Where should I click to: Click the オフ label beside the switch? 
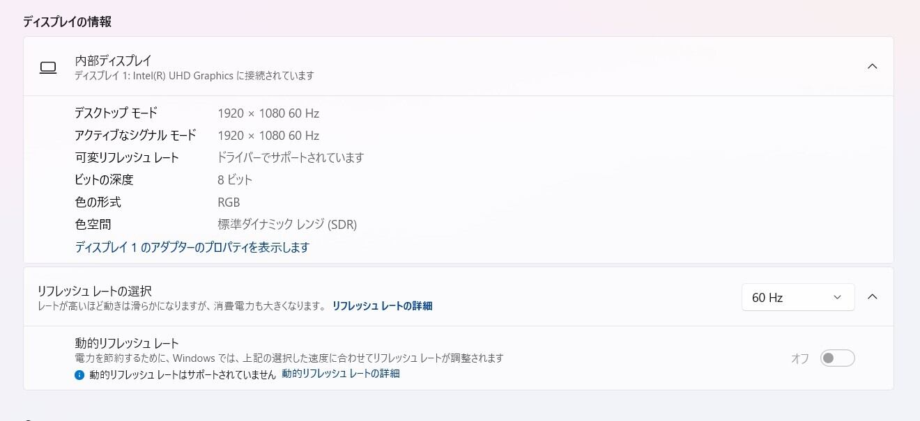click(799, 358)
